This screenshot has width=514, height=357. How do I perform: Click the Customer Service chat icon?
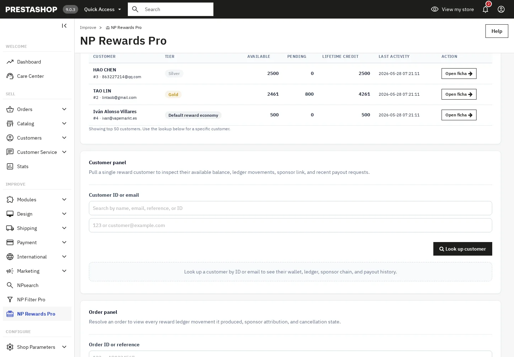[10, 152]
